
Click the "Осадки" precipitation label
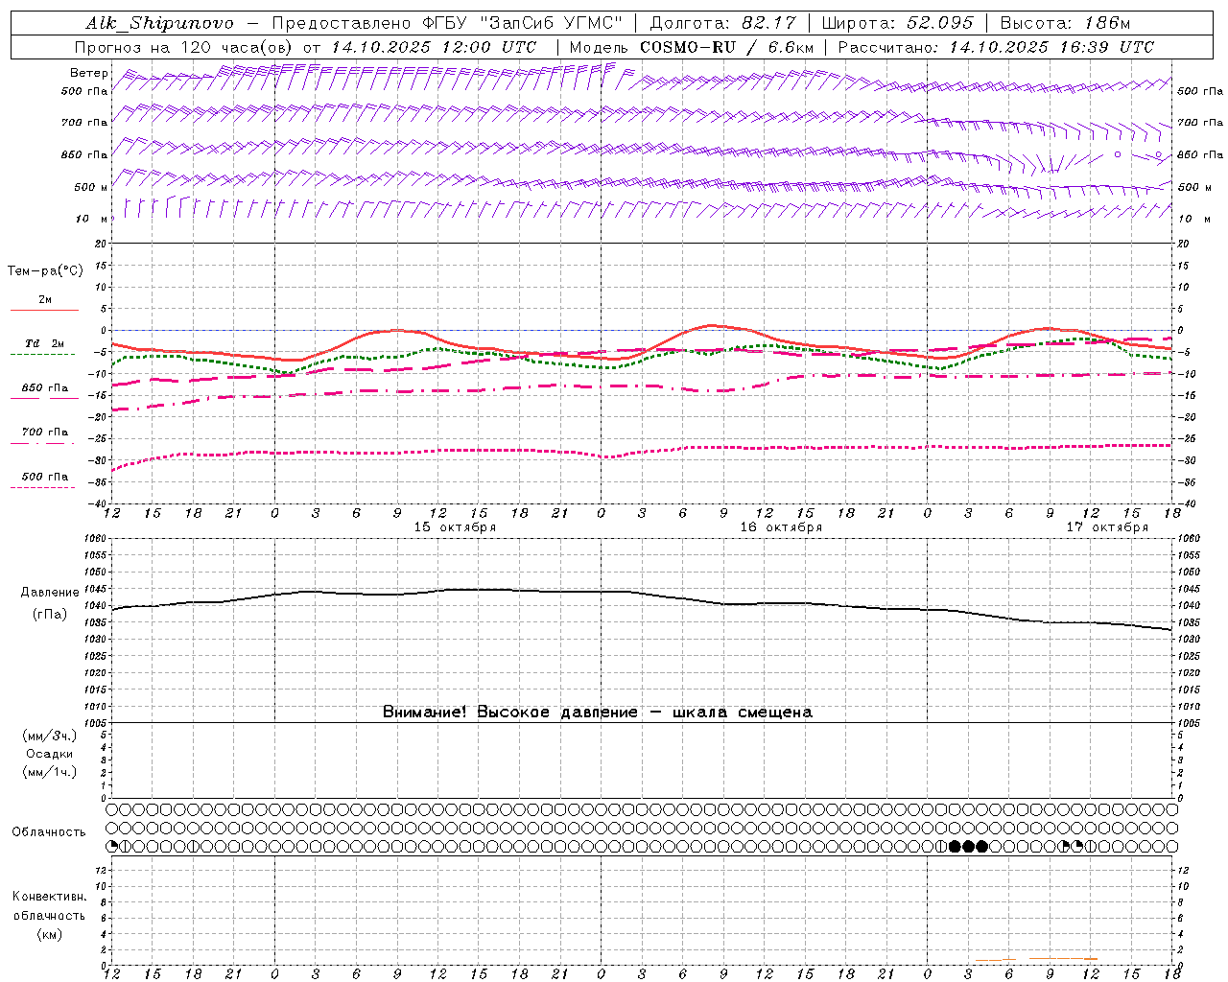click(x=49, y=754)
